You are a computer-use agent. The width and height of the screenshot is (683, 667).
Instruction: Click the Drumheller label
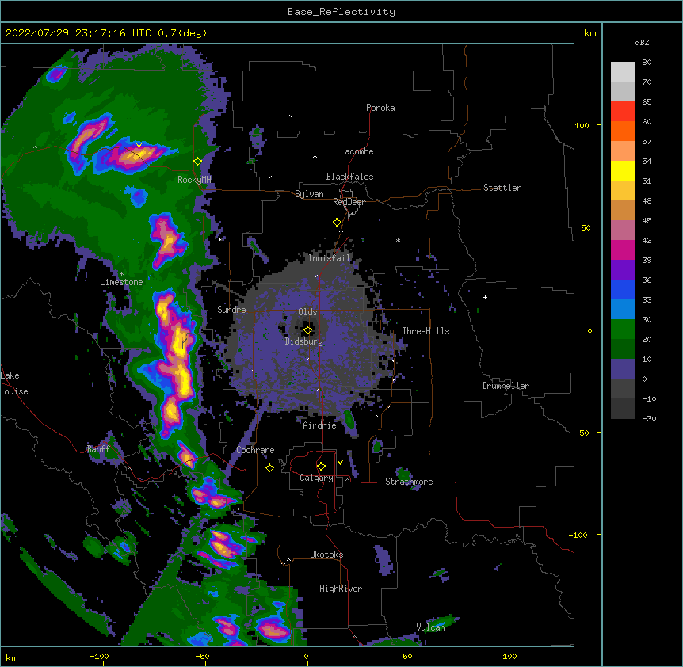[x=506, y=386]
